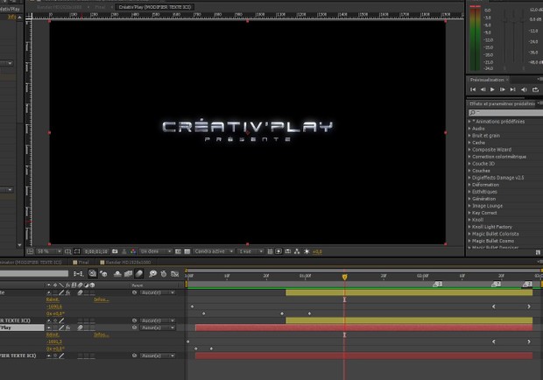Image resolution: width=543 pixels, height=380 pixels.
Task: Click the viewer's timeline icon
Action: click(x=288, y=251)
